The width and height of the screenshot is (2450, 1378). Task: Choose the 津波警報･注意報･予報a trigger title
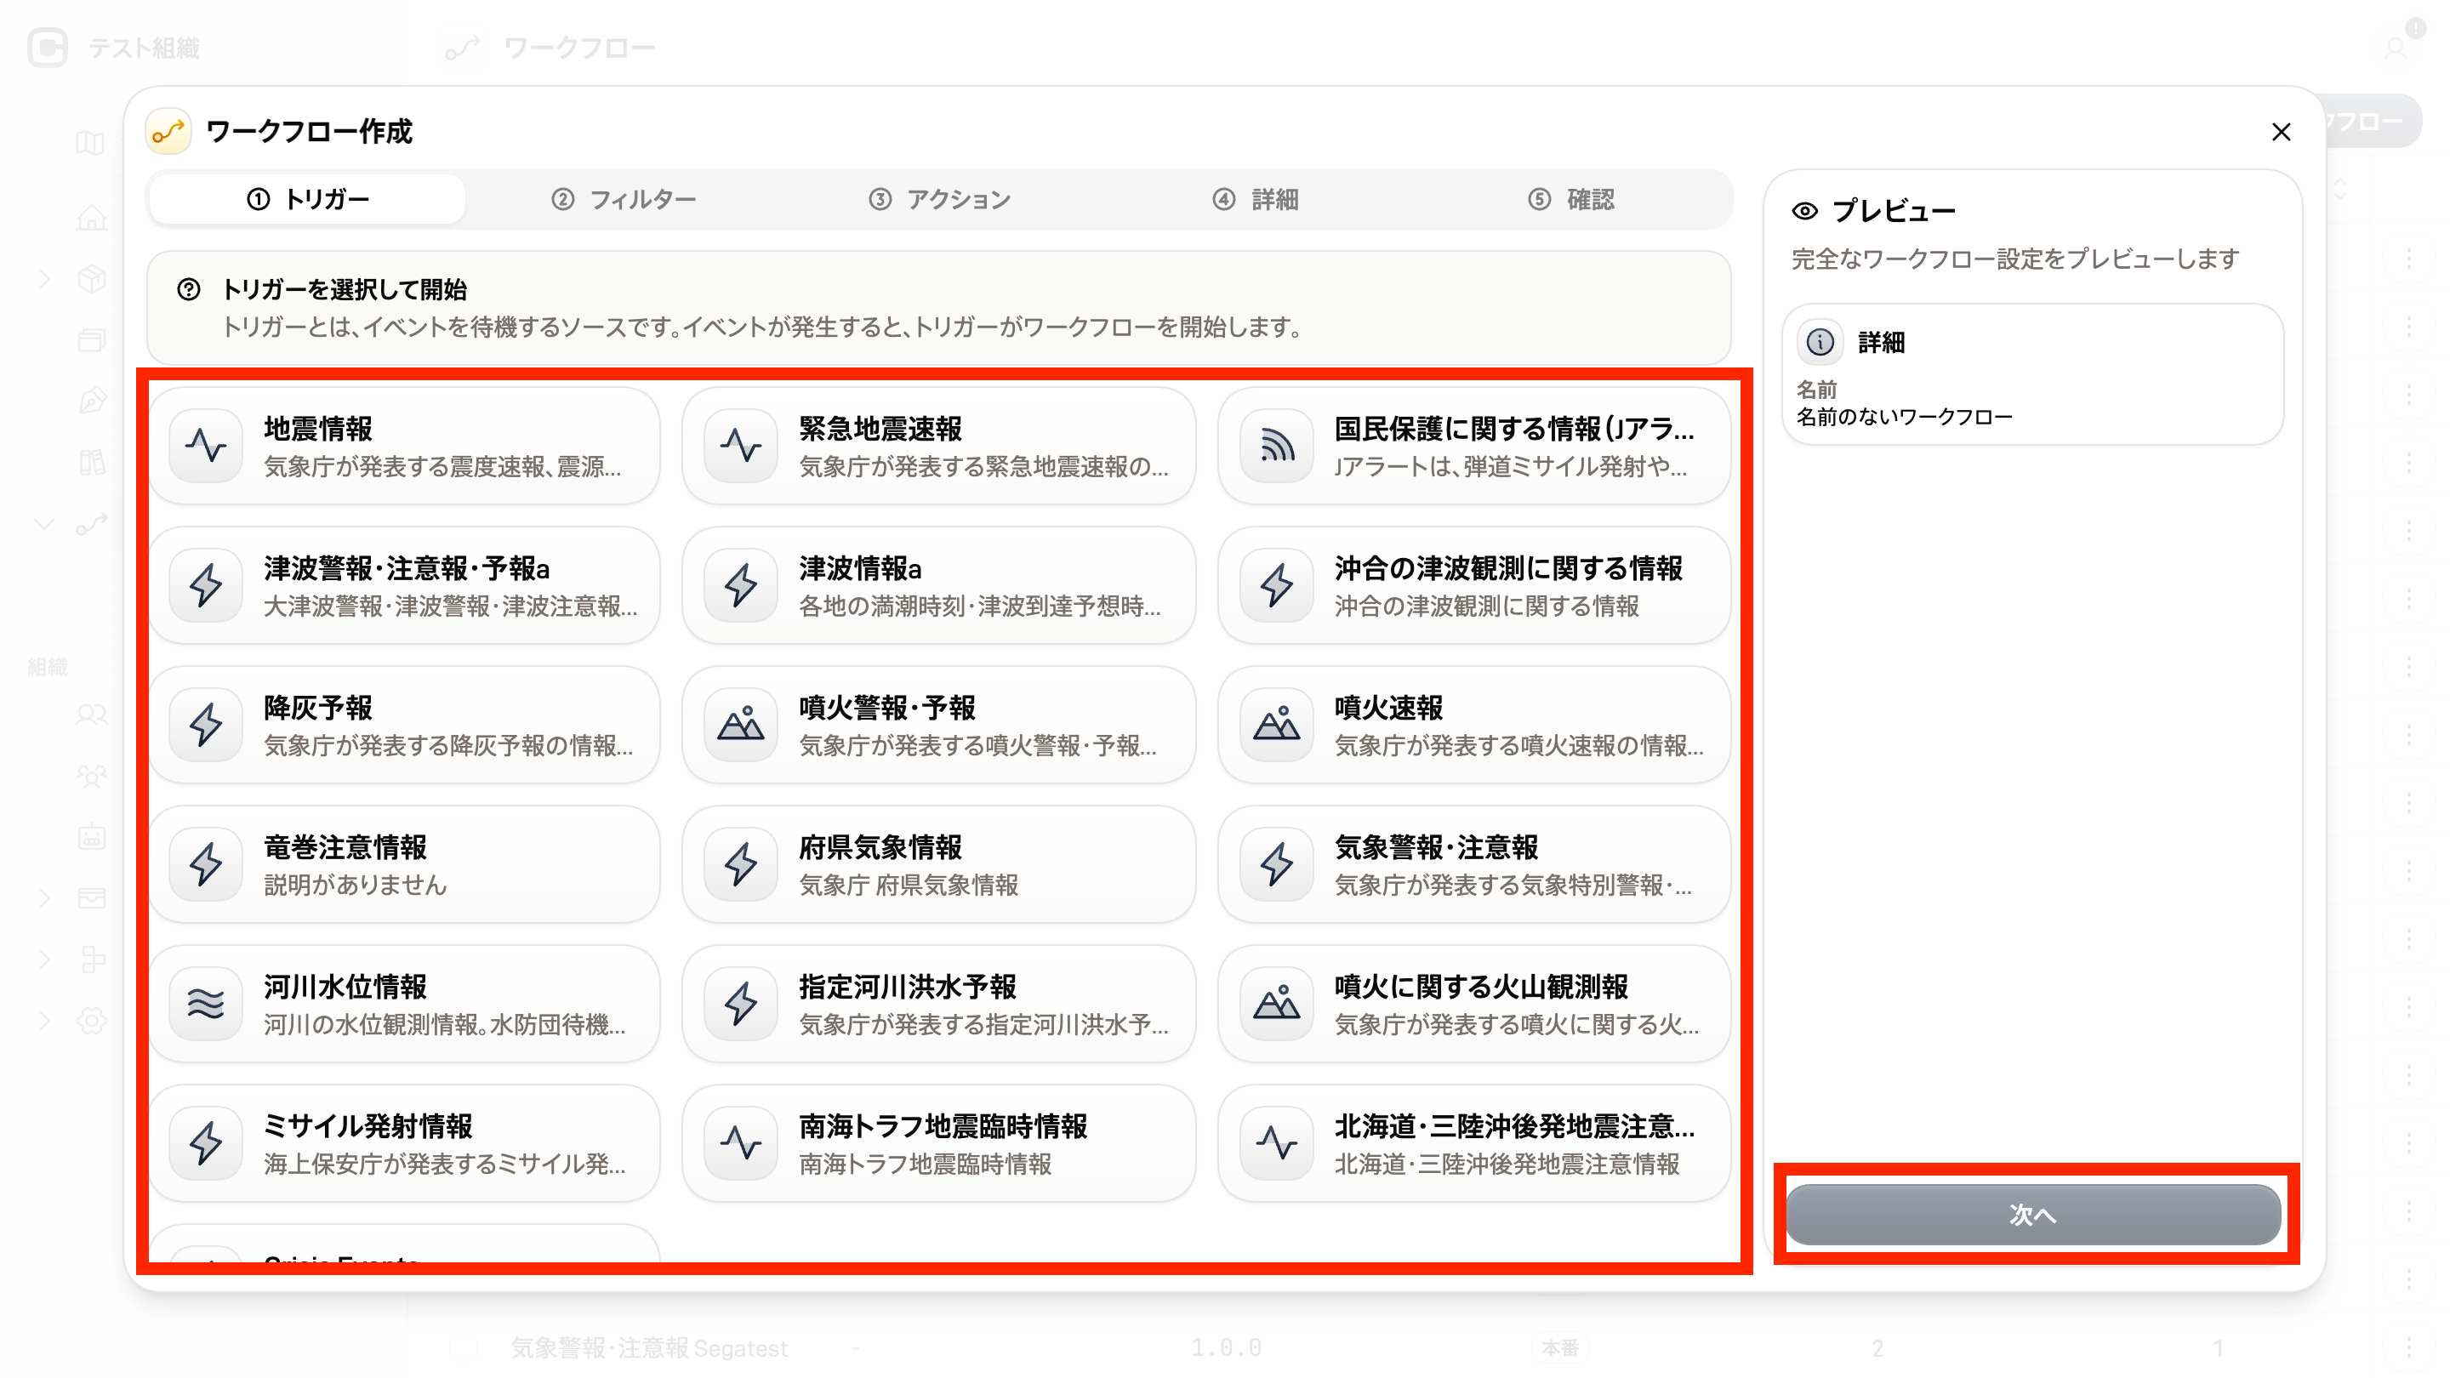[x=407, y=569]
